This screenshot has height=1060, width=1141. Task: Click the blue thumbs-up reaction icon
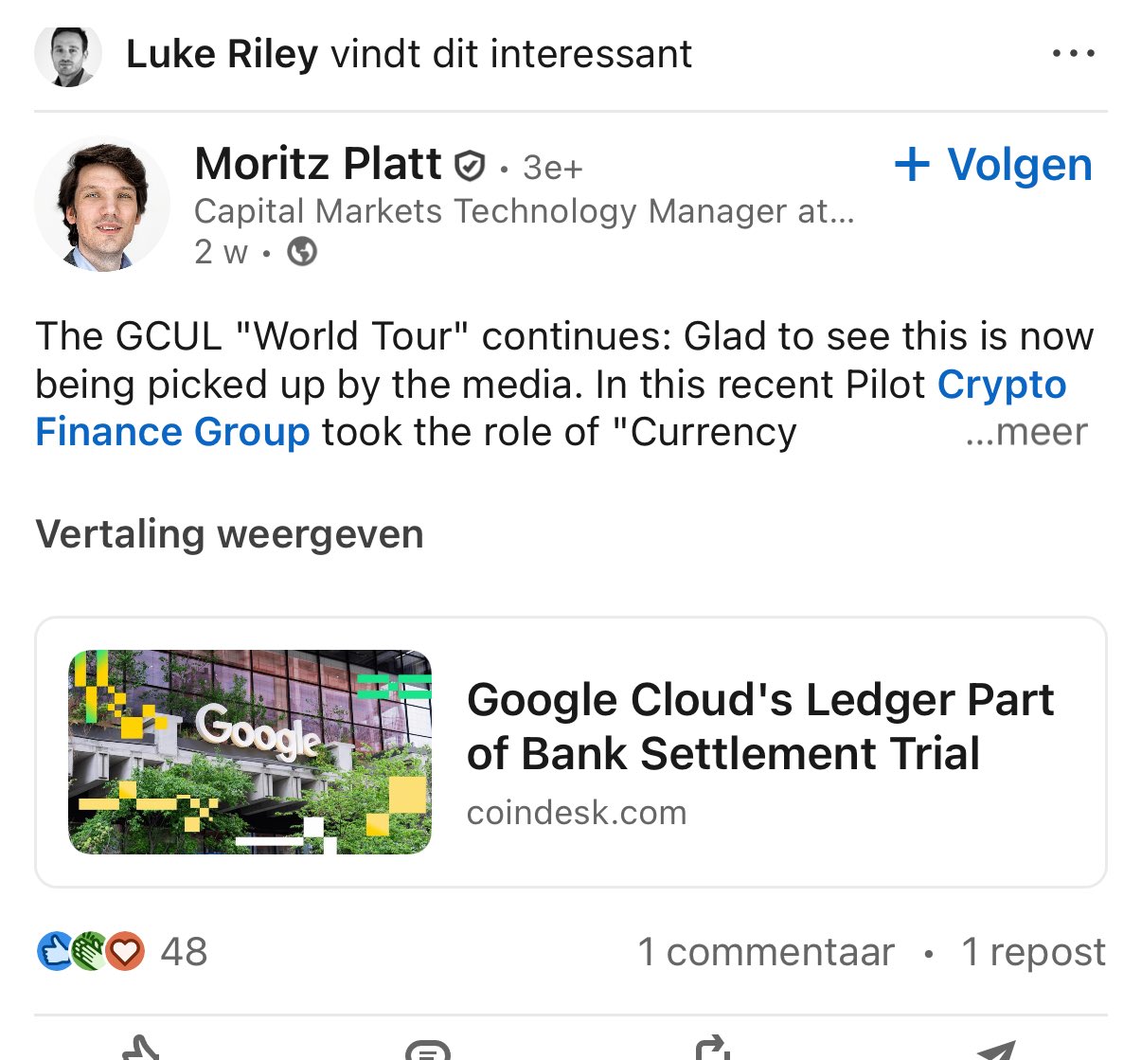[x=55, y=951]
